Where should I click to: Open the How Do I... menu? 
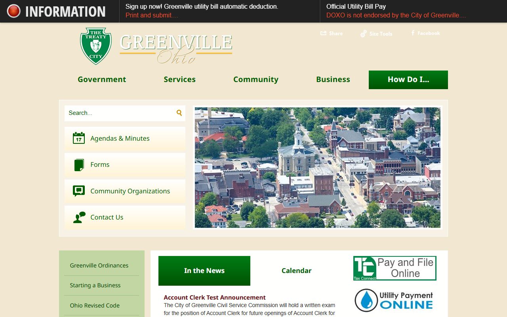408,80
